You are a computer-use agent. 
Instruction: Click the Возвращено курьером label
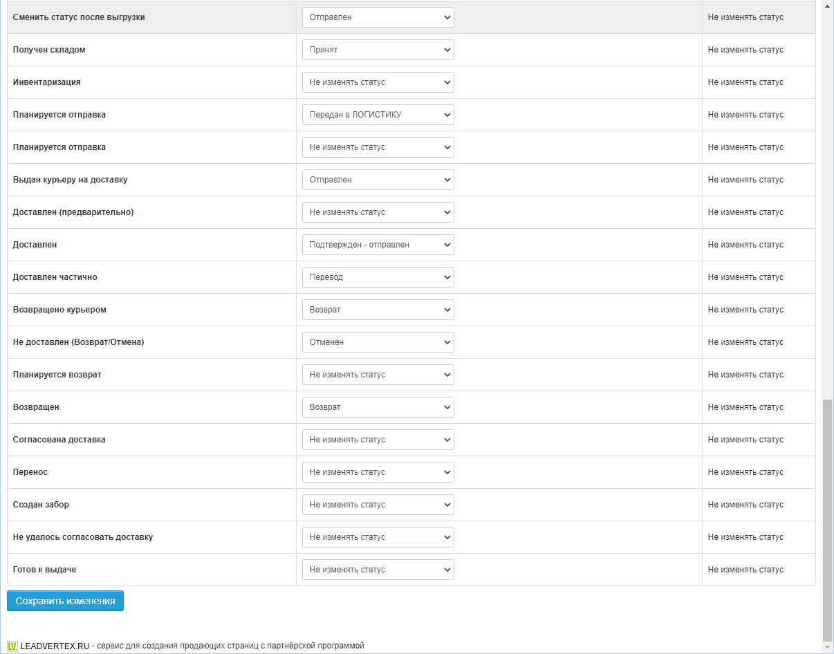pos(59,310)
